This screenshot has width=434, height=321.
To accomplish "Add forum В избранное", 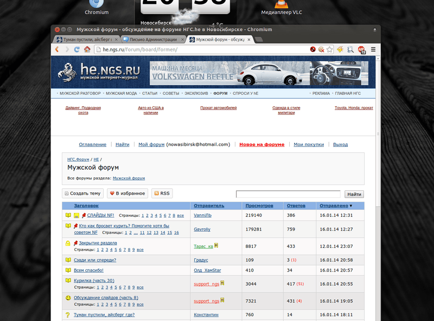I will click(x=127, y=193).
